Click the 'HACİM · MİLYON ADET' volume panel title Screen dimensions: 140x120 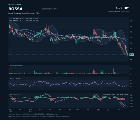(16, 66)
